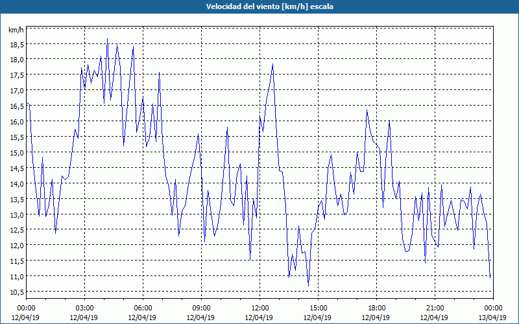Click the '12,5' y-axis value
The height and width of the screenshot is (324, 519).
pyautogui.click(x=16, y=230)
